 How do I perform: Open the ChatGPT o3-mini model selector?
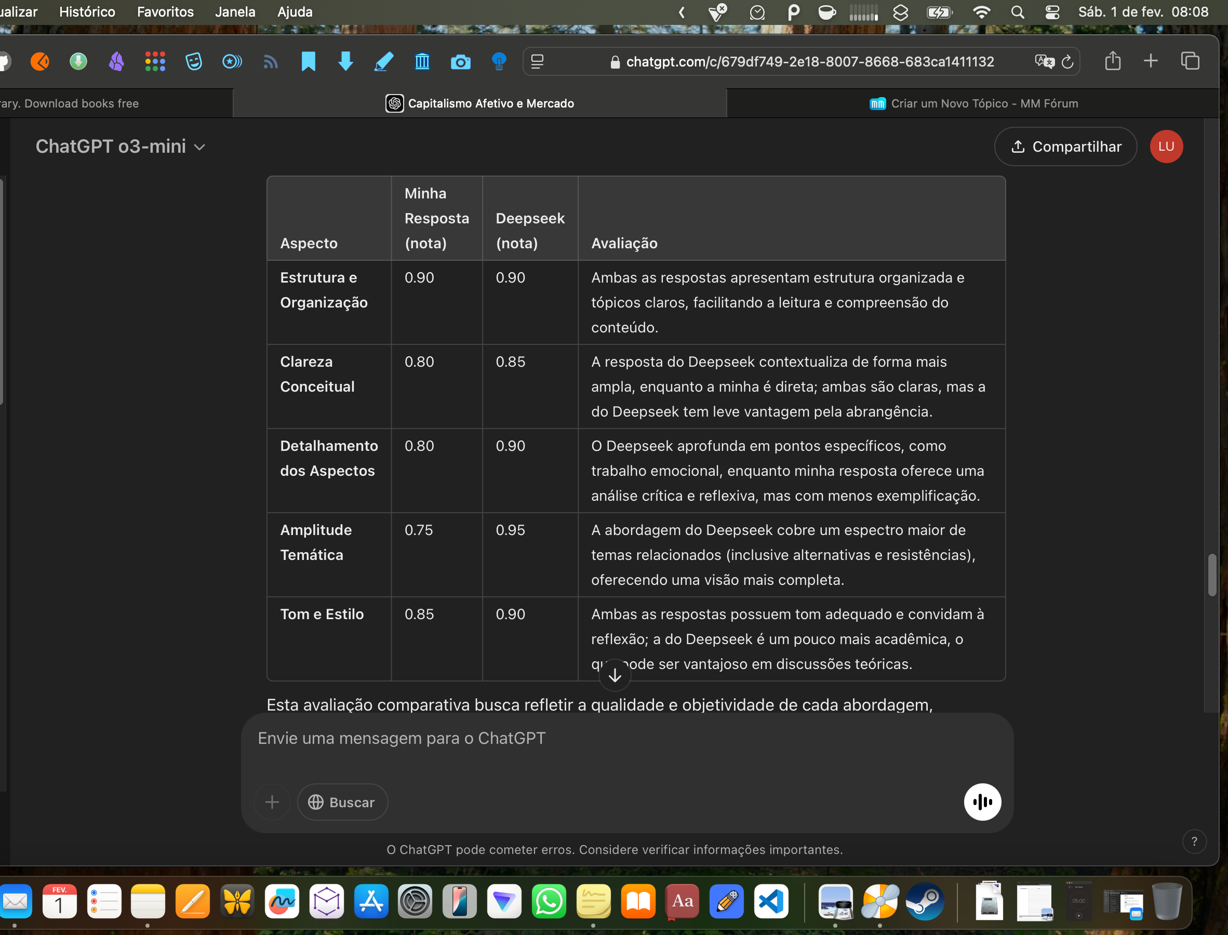(120, 146)
